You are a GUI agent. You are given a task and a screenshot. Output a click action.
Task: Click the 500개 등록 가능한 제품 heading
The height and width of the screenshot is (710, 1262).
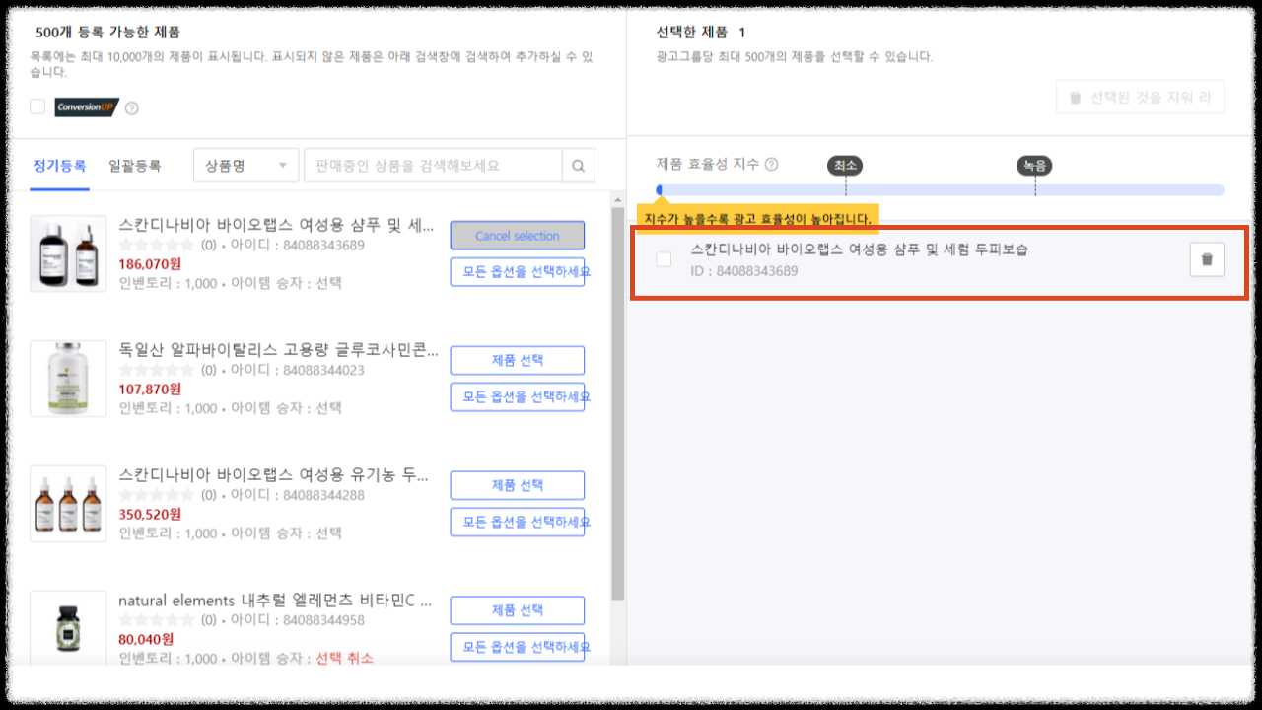(x=108, y=33)
